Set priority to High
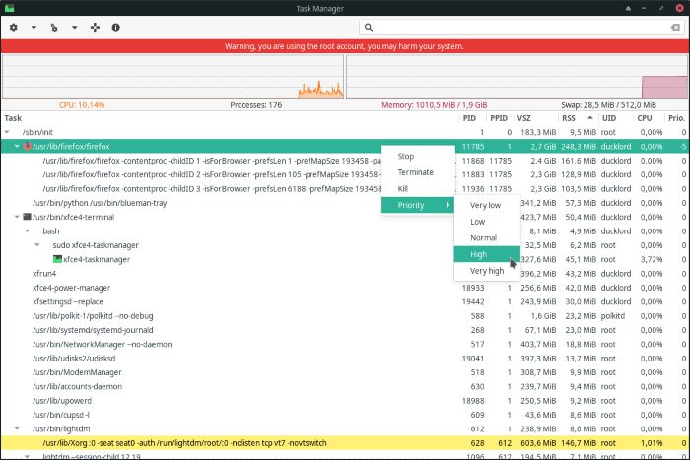The image size is (690, 460). click(487, 254)
